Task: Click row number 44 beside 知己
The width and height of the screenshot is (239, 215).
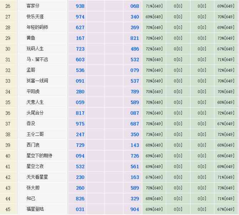Action: pyautogui.click(x=8, y=199)
